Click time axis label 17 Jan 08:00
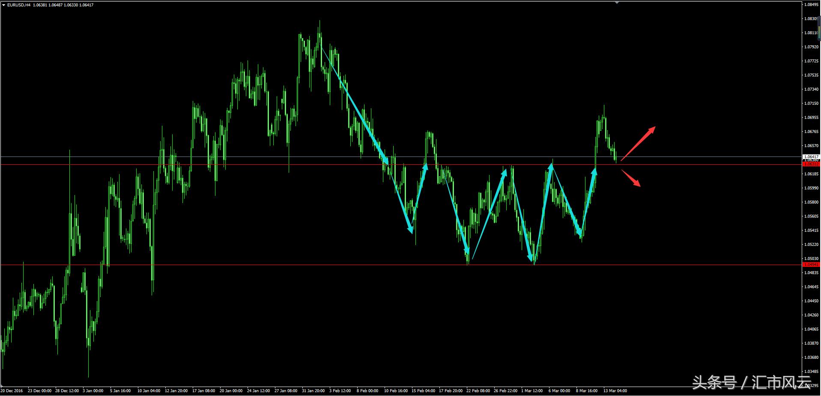This screenshot has height=396, width=821. tap(204, 391)
